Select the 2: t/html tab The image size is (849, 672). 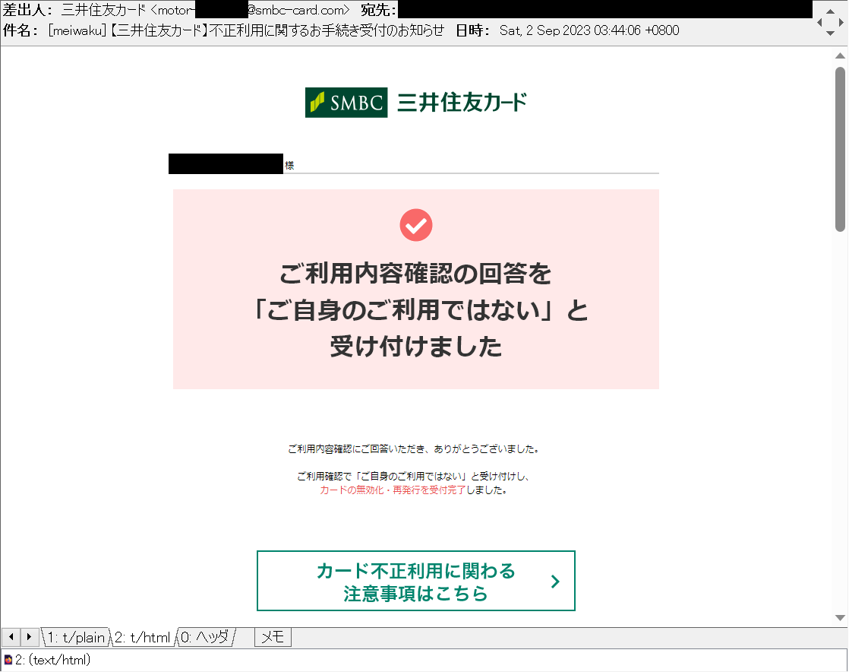143,637
